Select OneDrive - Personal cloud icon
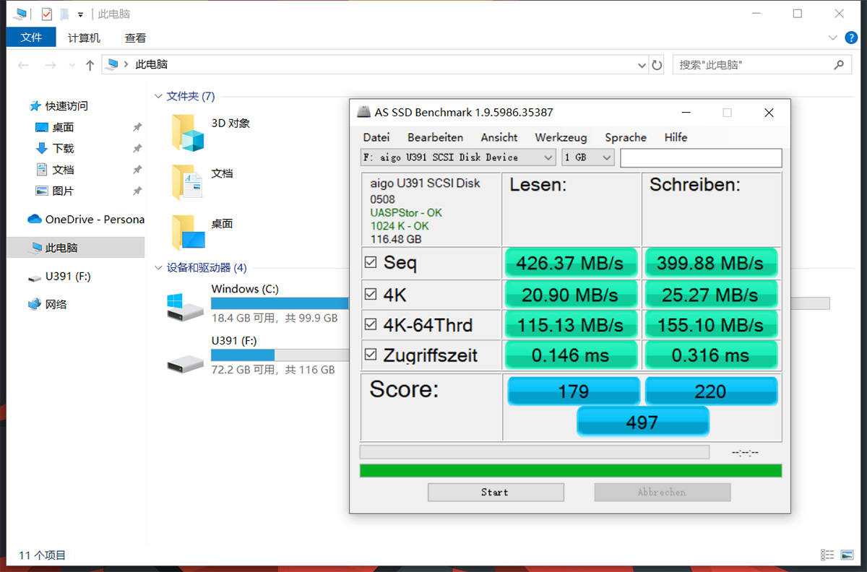This screenshot has width=867, height=572. pos(35,219)
